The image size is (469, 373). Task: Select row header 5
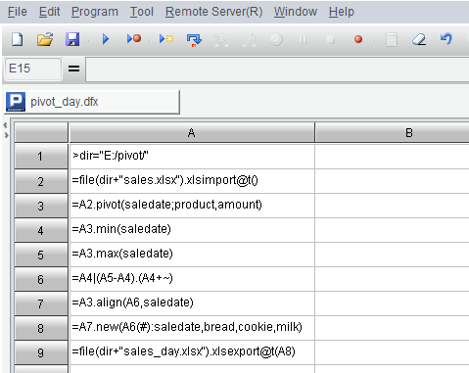coord(41,255)
